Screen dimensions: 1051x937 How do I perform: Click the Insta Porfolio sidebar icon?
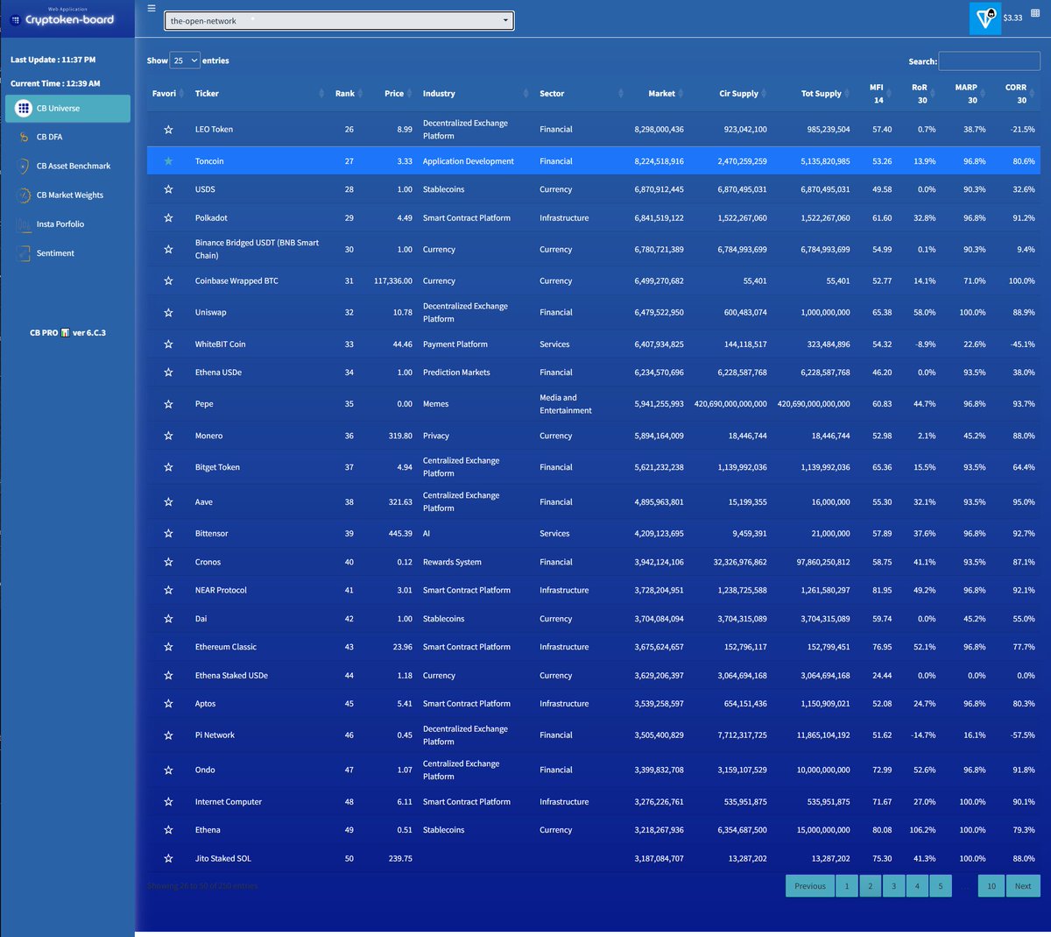coord(24,224)
